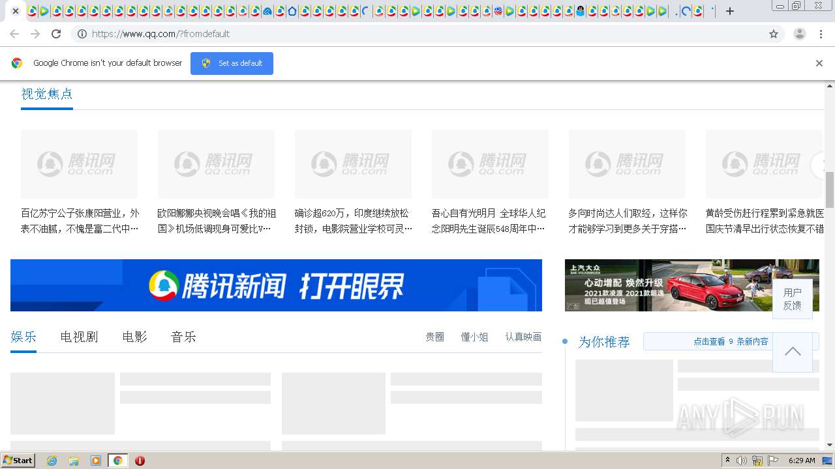The width and height of the screenshot is (835, 469).
Task: Close the first browser tab
Action: [16, 11]
